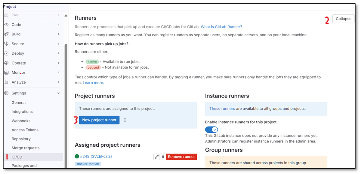Open the What is GitLab Runner link

(221, 27)
